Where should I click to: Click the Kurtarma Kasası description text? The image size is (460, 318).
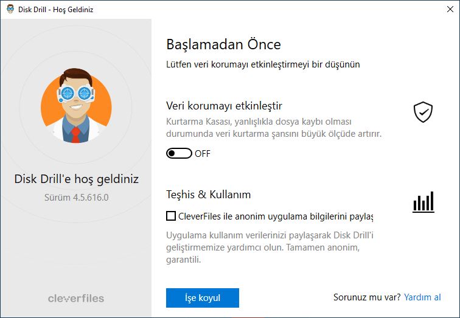[274, 128]
